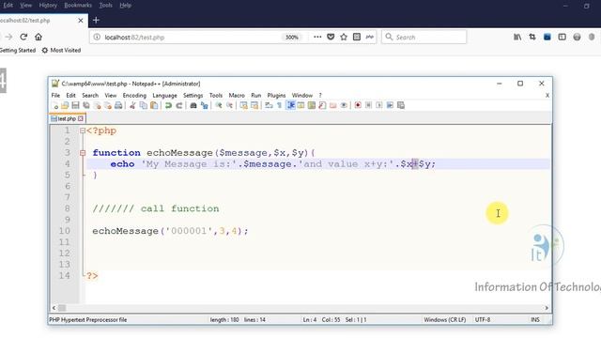Screen dimensions: 601x338
Task: Save the current recorded macro icon
Action: (x=401, y=105)
